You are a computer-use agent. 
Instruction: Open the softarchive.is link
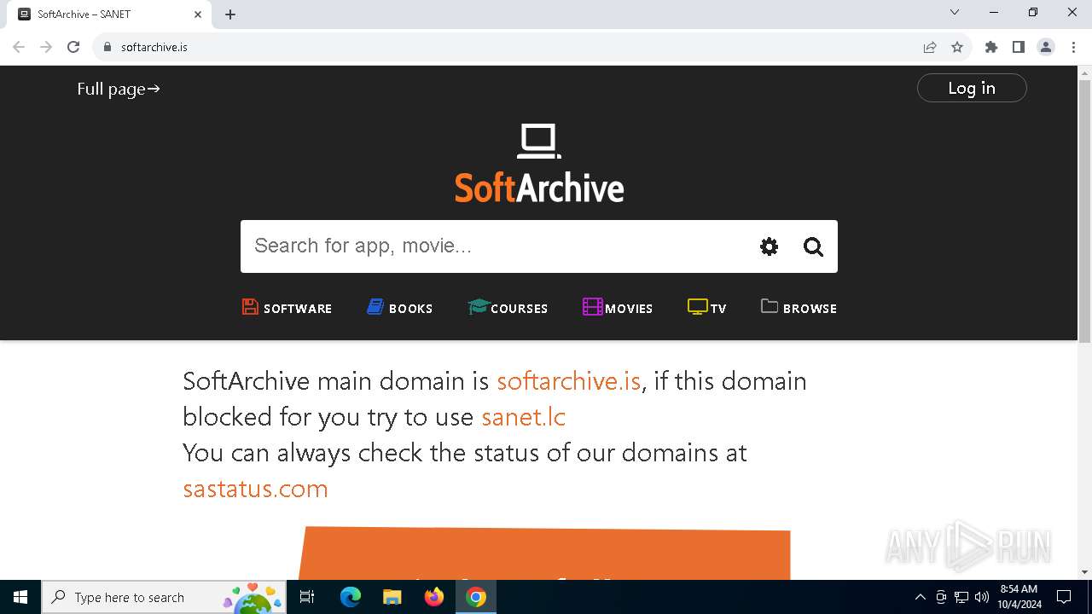[569, 380]
